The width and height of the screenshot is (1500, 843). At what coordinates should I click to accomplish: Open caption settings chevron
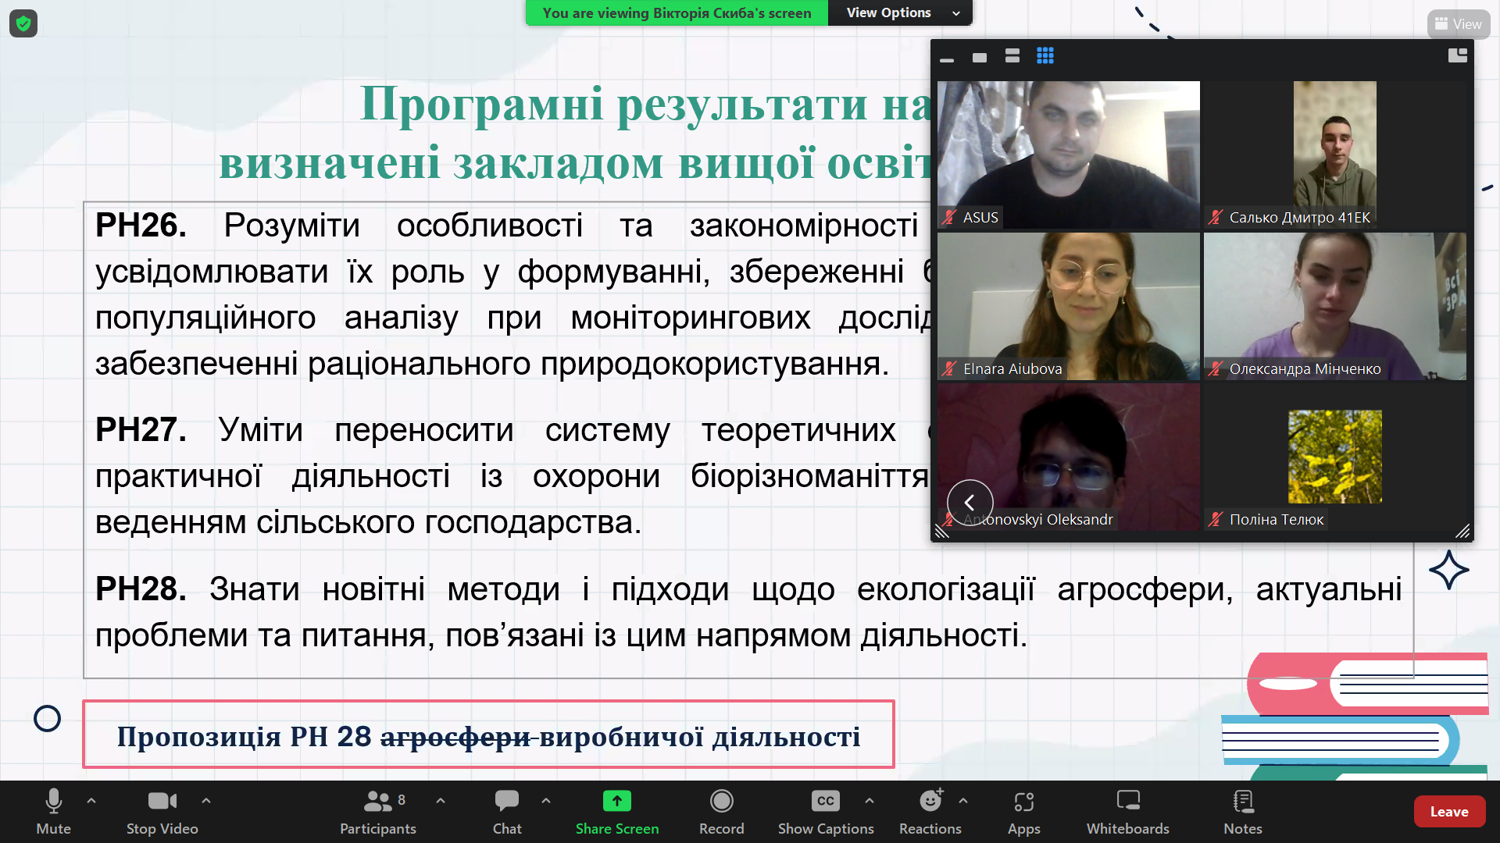pos(870,801)
